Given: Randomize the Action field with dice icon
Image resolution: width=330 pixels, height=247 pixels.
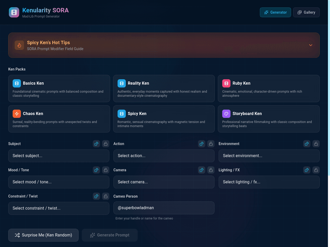Looking at the screenshot, I should 202,144.
